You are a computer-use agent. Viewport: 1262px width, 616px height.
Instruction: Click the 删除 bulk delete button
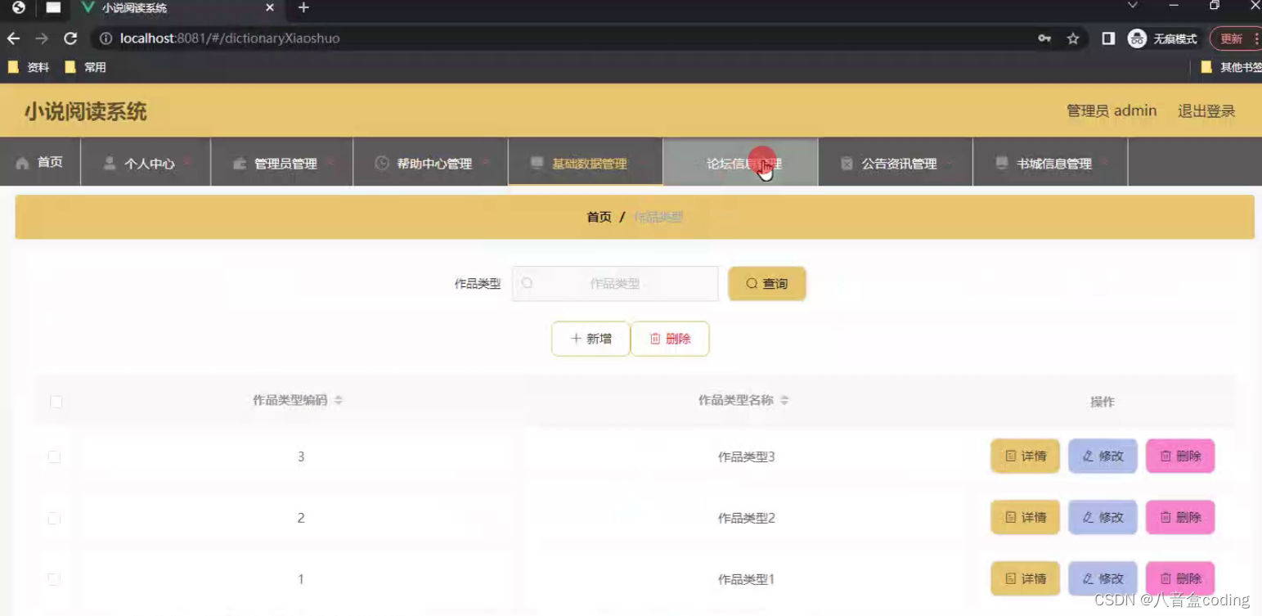click(670, 339)
